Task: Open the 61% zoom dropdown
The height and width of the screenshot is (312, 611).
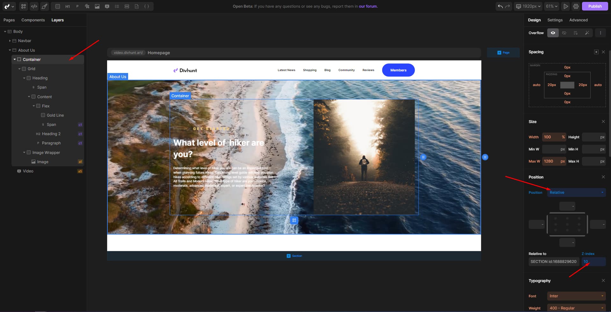Action: click(551, 6)
